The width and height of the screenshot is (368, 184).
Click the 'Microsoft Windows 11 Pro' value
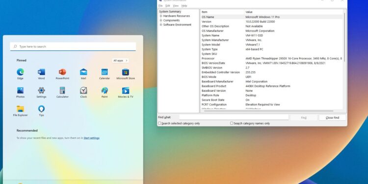(x=263, y=17)
